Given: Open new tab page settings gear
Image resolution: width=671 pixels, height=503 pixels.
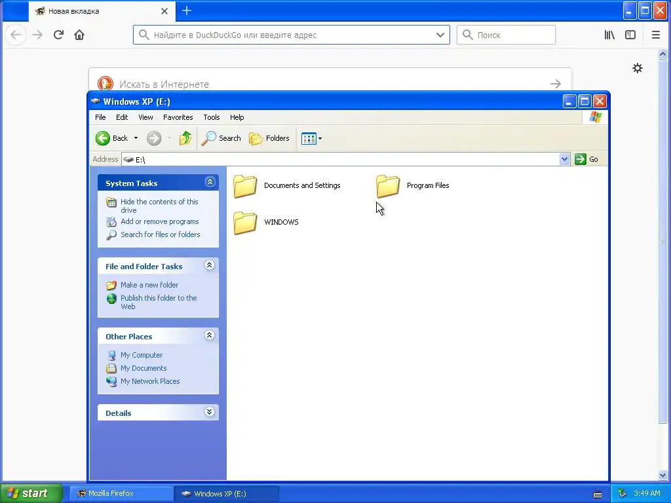Looking at the screenshot, I should pyautogui.click(x=638, y=68).
